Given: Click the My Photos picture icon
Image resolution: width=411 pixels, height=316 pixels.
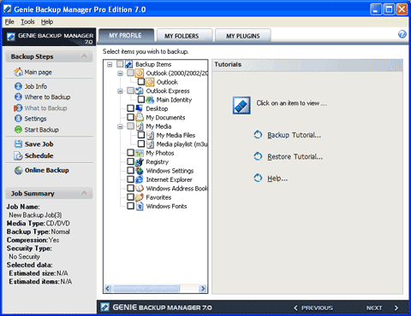Looking at the screenshot, I should pyautogui.click(x=140, y=153).
